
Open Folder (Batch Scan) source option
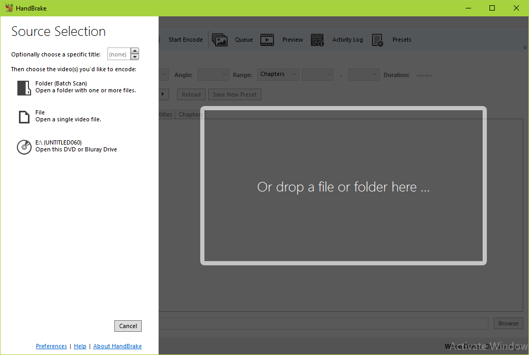tap(77, 87)
